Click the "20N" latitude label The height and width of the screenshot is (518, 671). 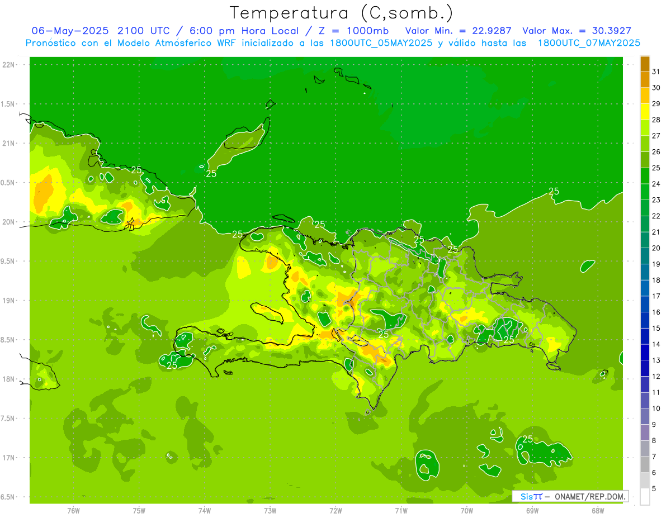click(x=9, y=222)
